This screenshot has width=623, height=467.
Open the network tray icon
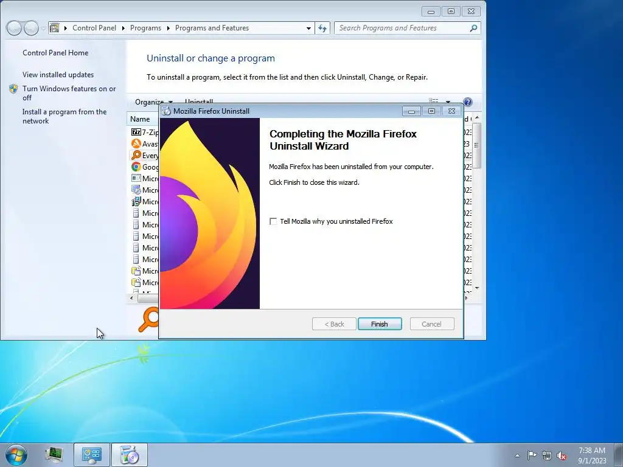click(x=547, y=455)
